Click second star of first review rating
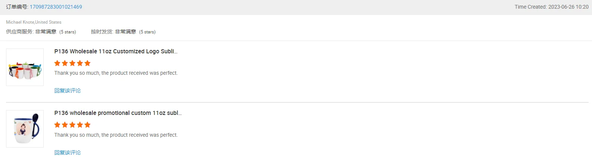This screenshot has width=592, height=163. (x=65, y=63)
